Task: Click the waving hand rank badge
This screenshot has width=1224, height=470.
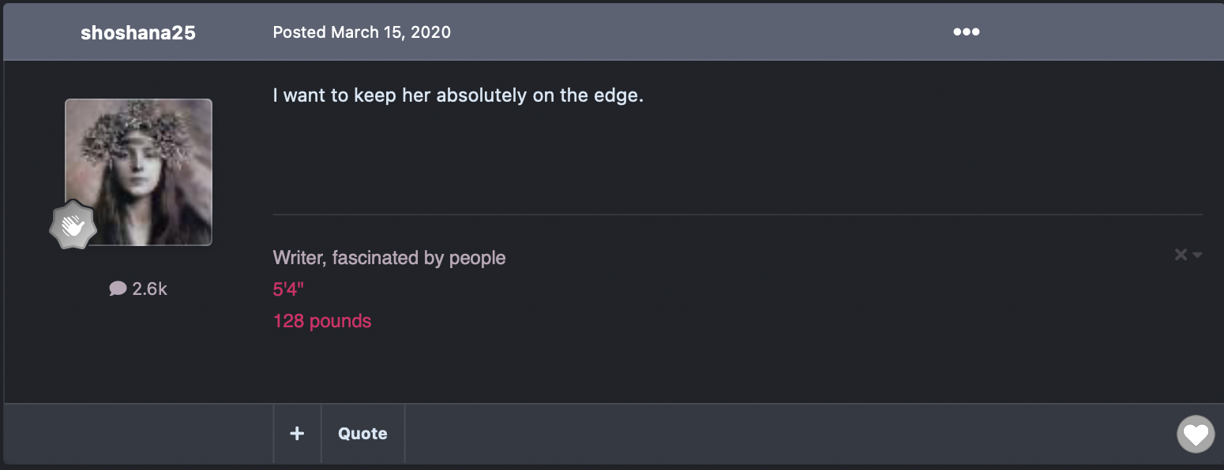Action: tap(73, 226)
